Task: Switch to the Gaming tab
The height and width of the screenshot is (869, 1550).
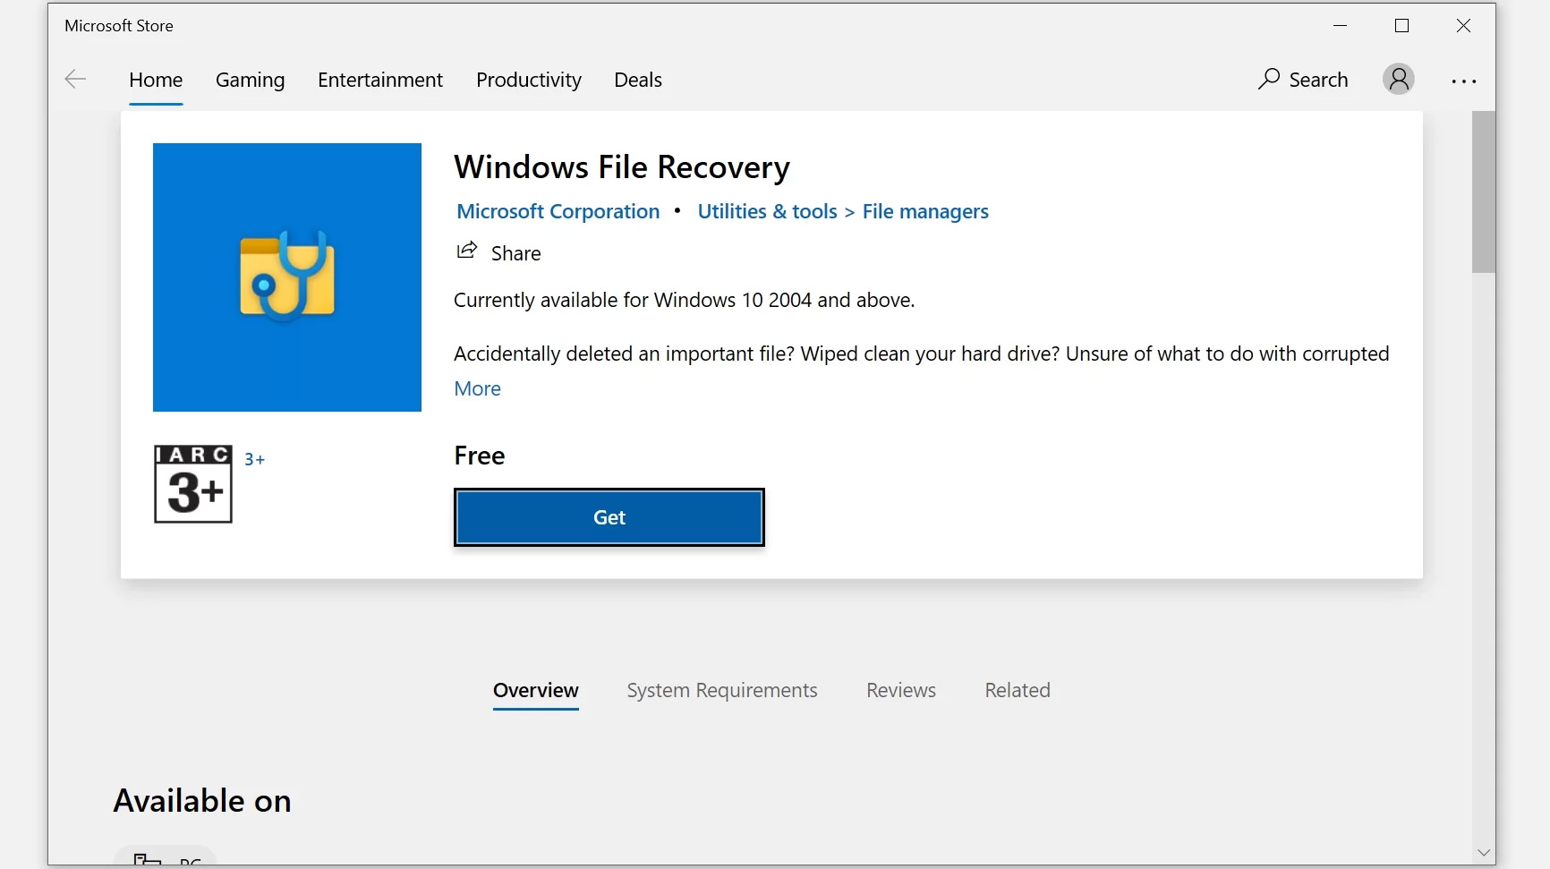Action: click(x=251, y=80)
